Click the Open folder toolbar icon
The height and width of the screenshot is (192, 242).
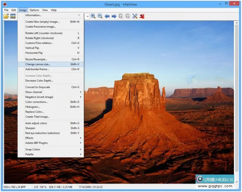click(6, 16)
